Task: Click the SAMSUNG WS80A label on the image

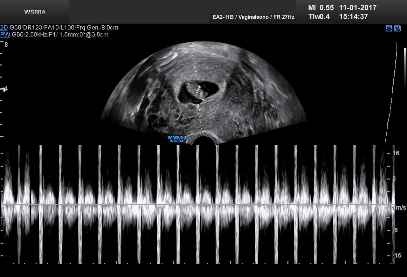Action: 177,139
